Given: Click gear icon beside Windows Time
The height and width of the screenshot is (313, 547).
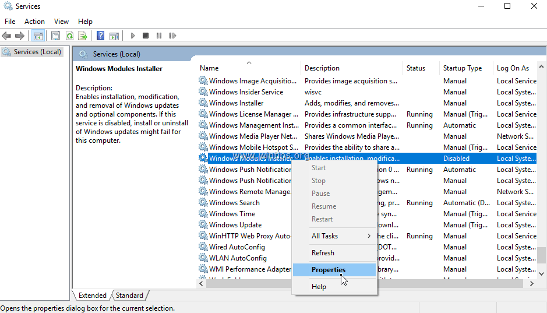Looking at the screenshot, I should tap(203, 213).
